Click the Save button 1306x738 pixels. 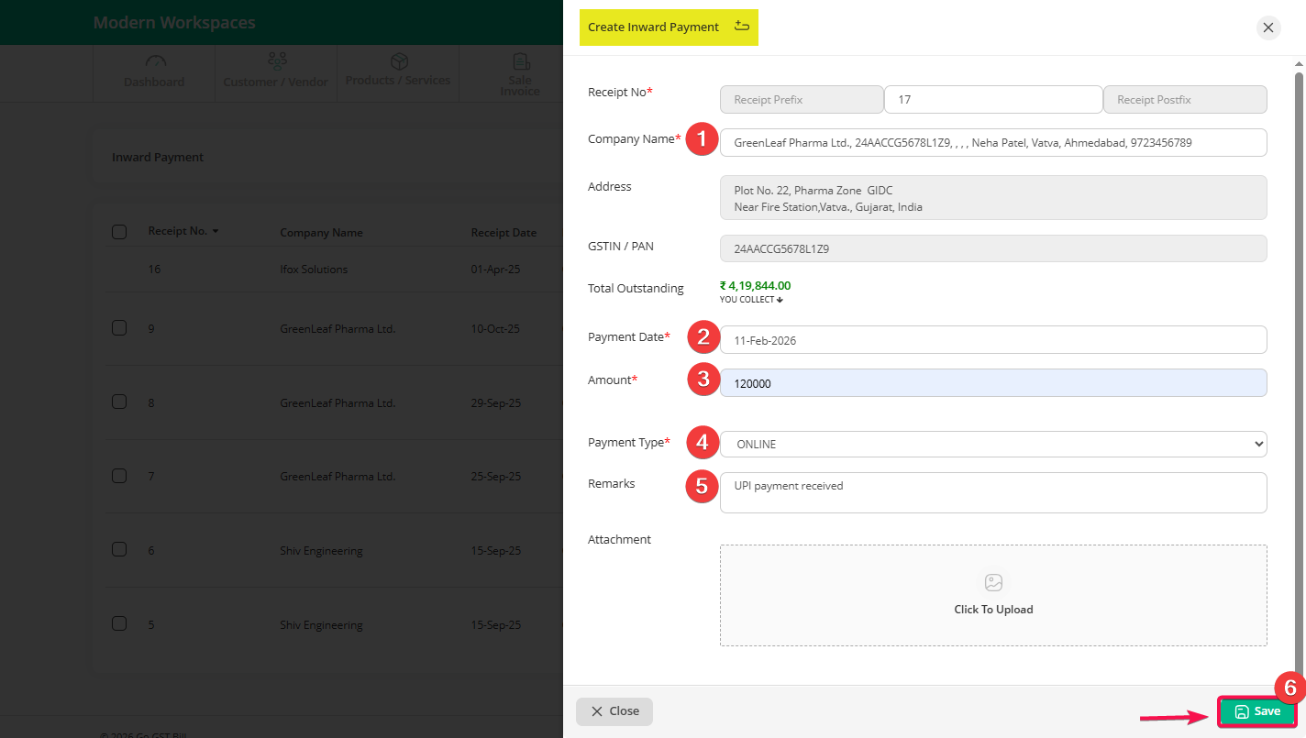pos(1256,711)
